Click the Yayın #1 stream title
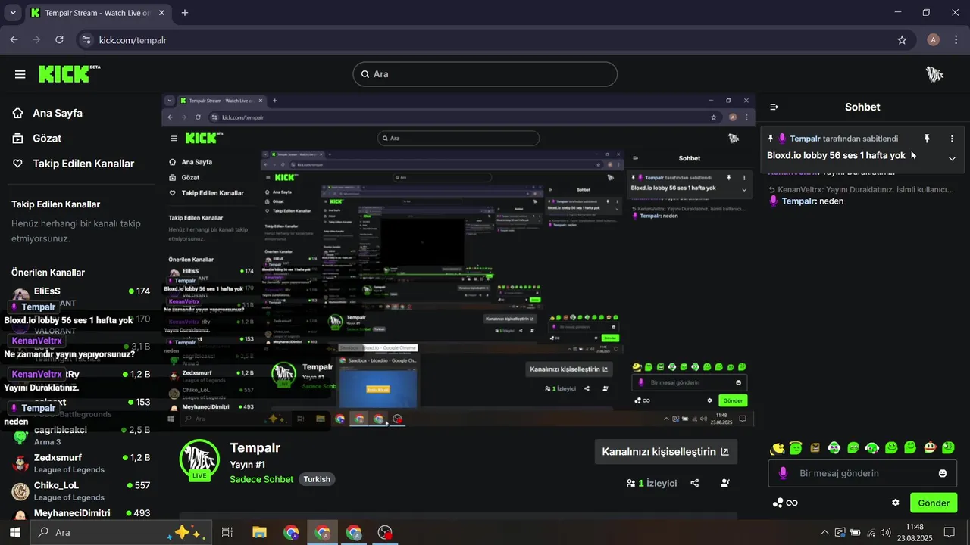Image resolution: width=970 pixels, height=545 pixels. (247, 465)
